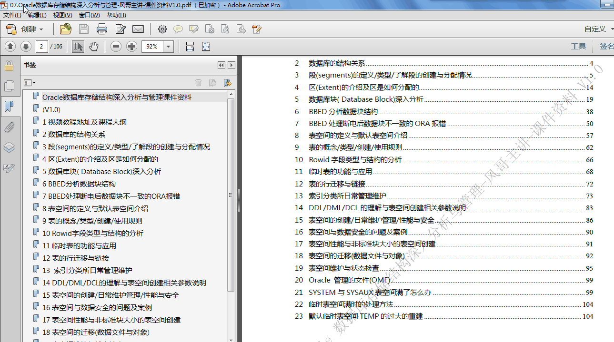Image resolution: width=614 pixels, height=342 pixels.
Task: Select bookmark 1 视频教程地址及课程大纲
Action: [84, 122]
